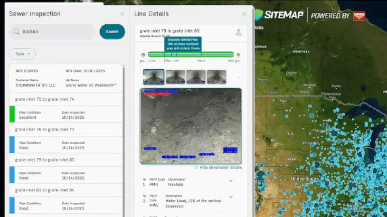Viewport: 387px width, 217px height.
Task: Open the Type filter dropdown
Action: 22,54
